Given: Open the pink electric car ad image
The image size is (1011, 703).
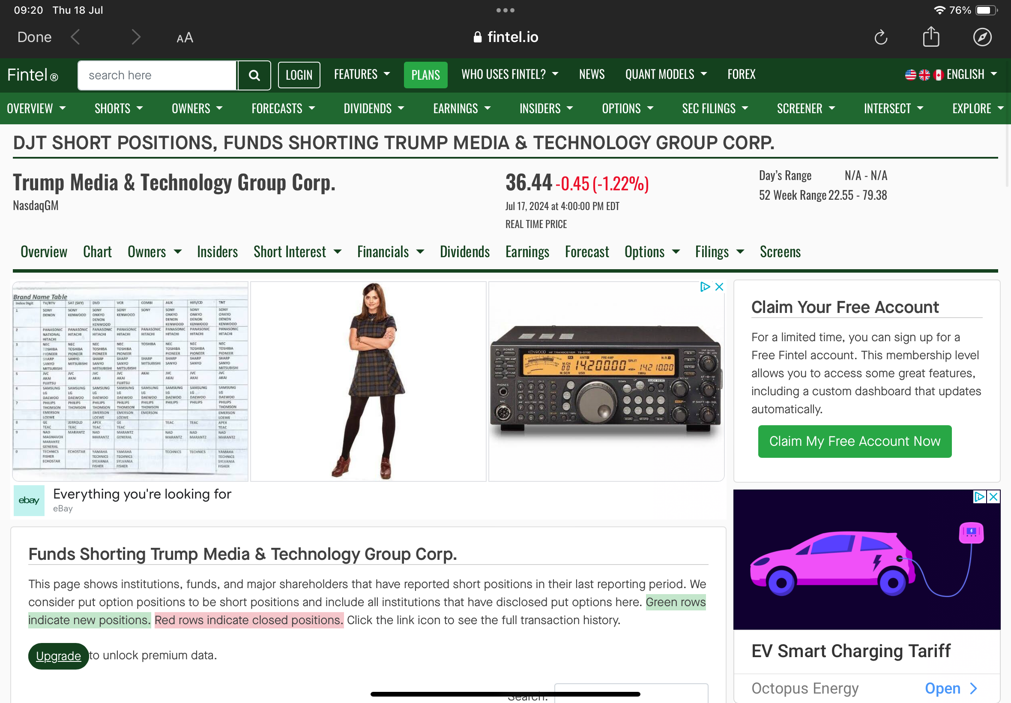Looking at the screenshot, I should pyautogui.click(x=867, y=559).
